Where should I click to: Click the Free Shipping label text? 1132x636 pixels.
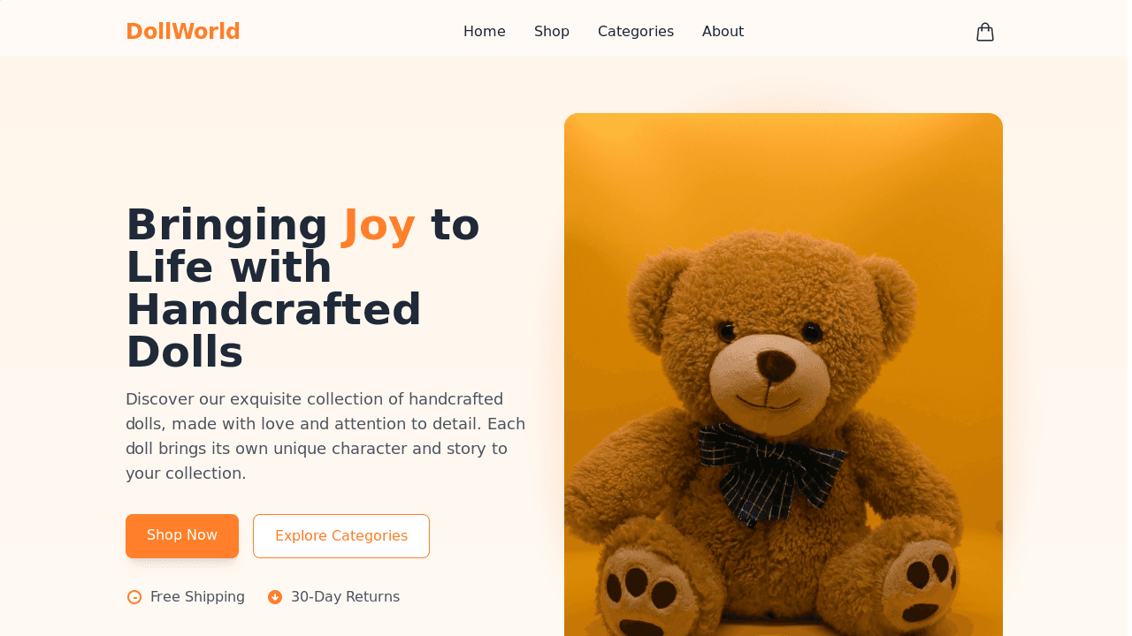[197, 597]
